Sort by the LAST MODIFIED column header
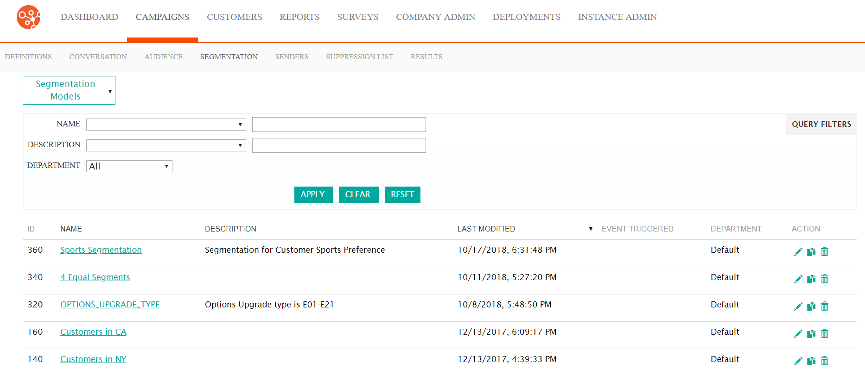The width and height of the screenshot is (865, 369). (486, 229)
